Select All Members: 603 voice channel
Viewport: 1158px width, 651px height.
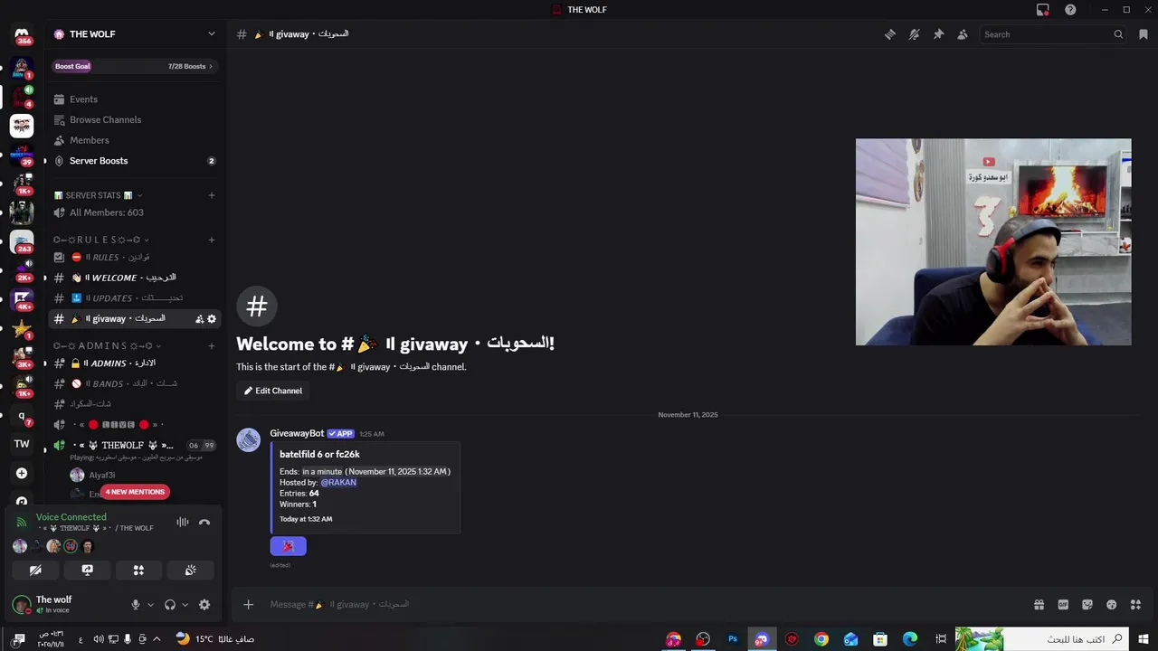[135, 212]
